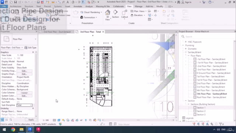This screenshot has height=133, width=236.
Task: Switch to the Annotate ribbon tab
Action: click(x=78, y=6)
